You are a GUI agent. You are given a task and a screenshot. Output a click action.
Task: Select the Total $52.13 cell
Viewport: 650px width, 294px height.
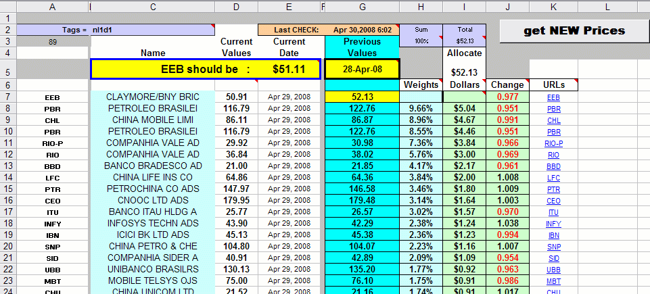point(464,35)
